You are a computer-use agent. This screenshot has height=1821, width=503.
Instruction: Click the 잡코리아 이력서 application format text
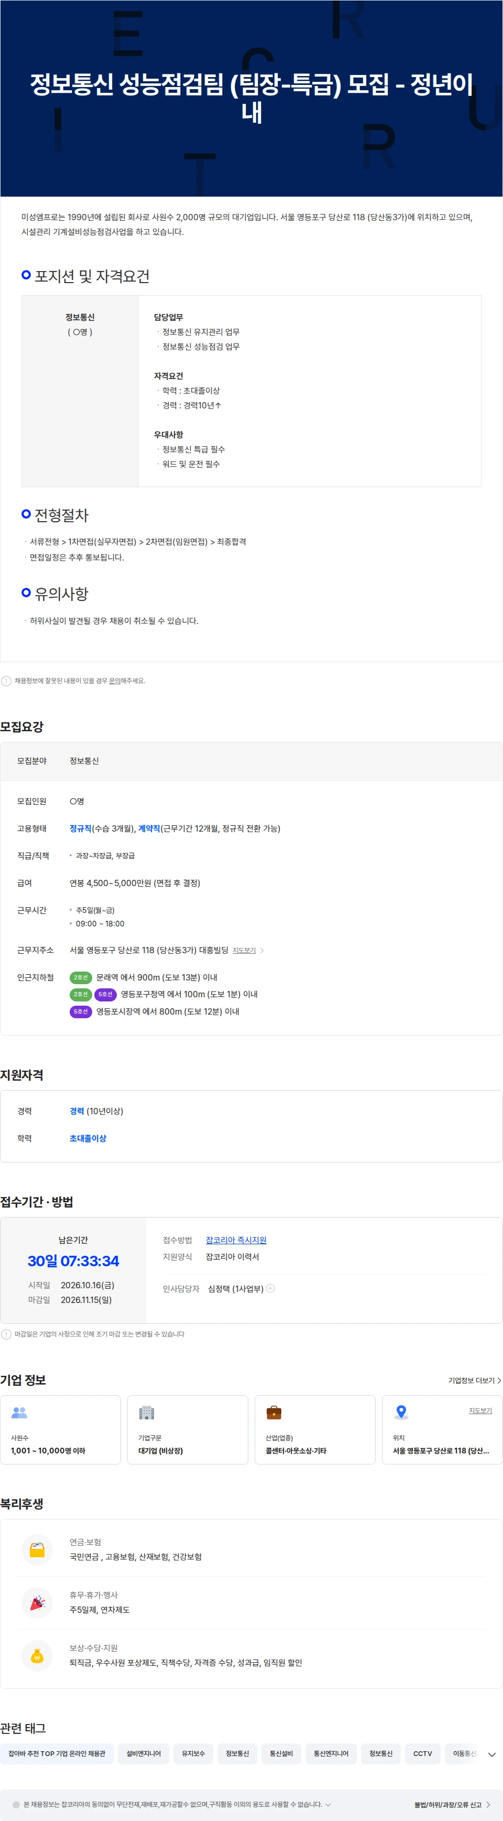pyautogui.click(x=233, y=1257)
